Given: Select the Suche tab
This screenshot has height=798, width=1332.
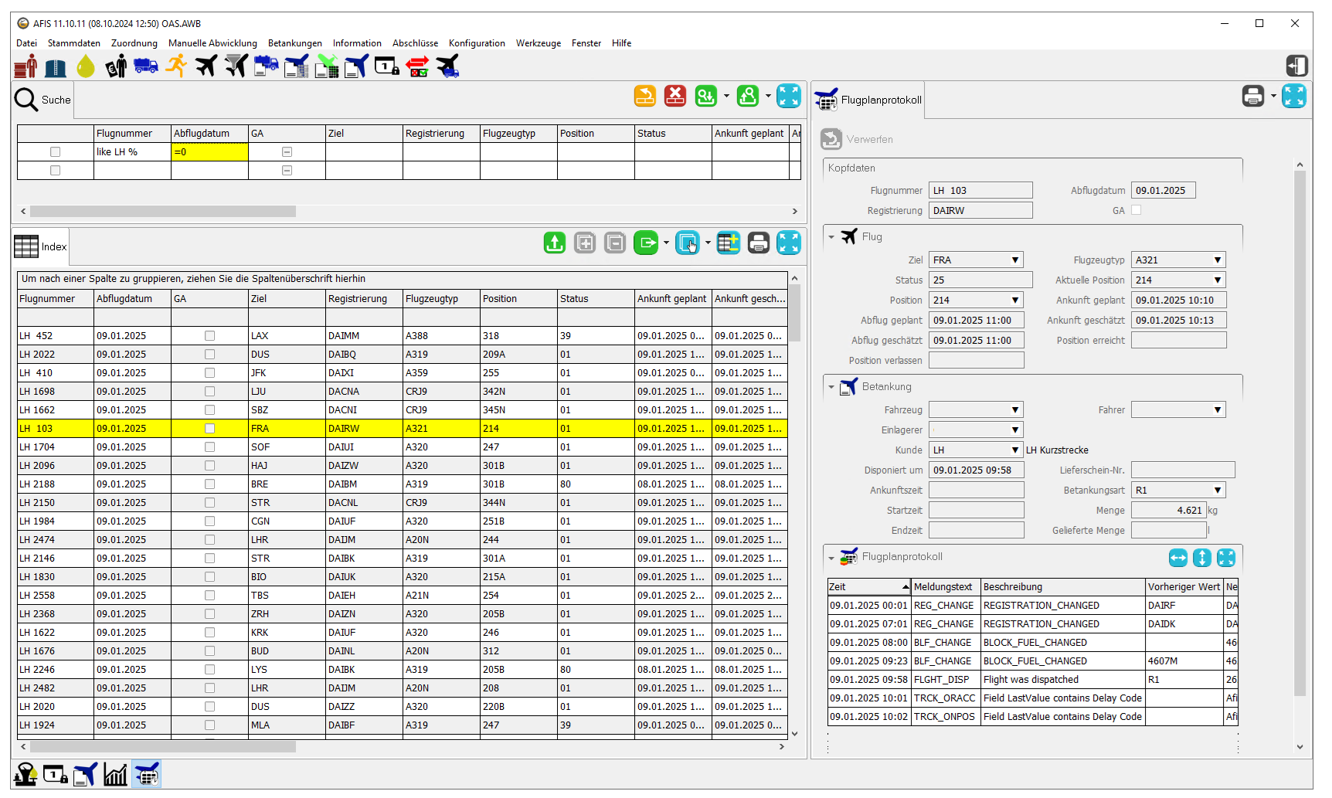Looking at the screenshot, I should (x=43, y=100).
